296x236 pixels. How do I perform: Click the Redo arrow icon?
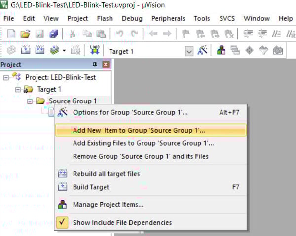click(x=134, y=34)
